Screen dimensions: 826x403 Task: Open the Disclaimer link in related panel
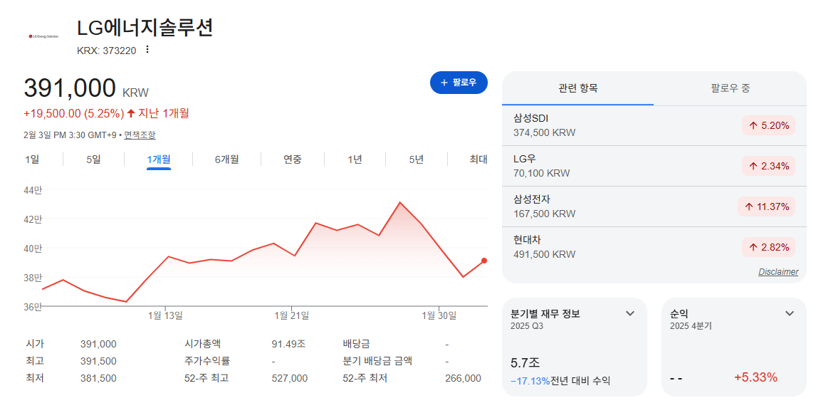click(x=778, y=272)
